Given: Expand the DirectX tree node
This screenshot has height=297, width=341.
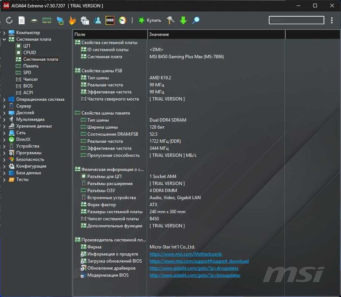Looking at the screenshot, I should pos(4,140).
